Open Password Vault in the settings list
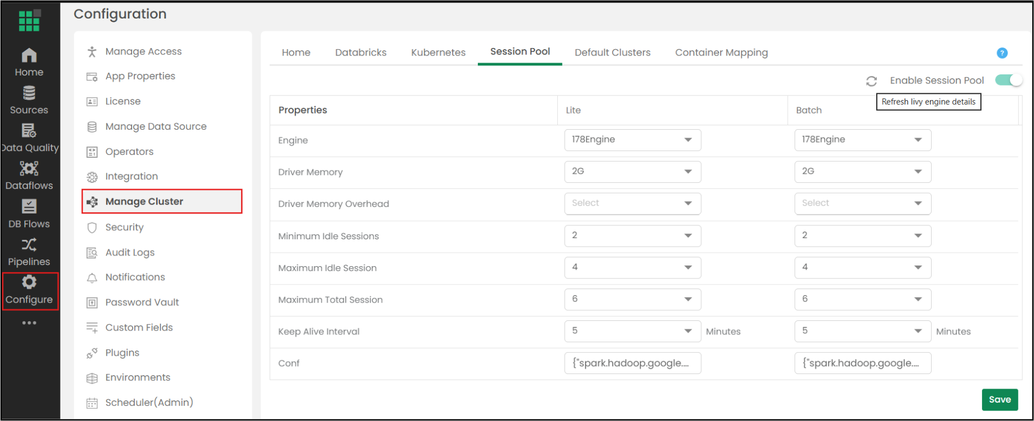The height and width of the screenshot is (421, 1034). pos(142,302)
